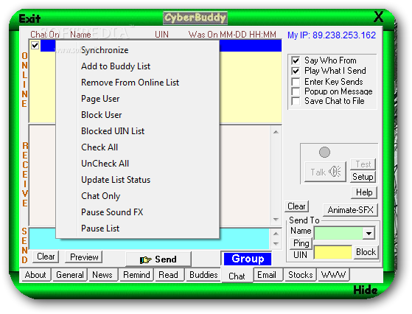Enable Enter Key Sends option
The height and width of the screenshot is (314, 412).
coord(296,82)
